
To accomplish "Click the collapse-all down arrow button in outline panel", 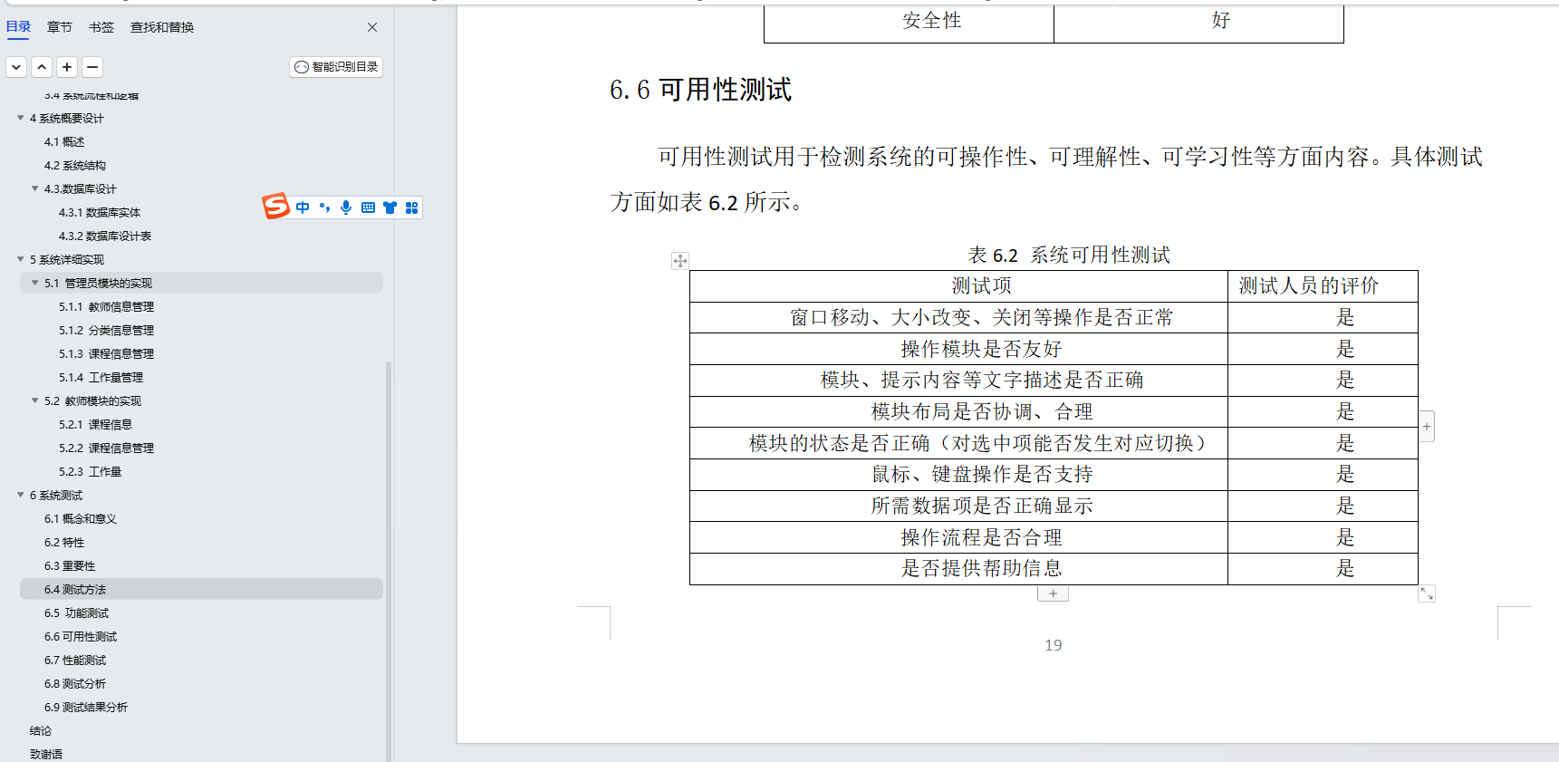I will tap(16, 67).
